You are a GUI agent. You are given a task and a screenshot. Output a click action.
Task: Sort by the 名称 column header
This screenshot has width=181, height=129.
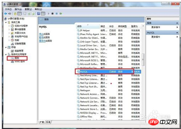[x=88, y=26]
